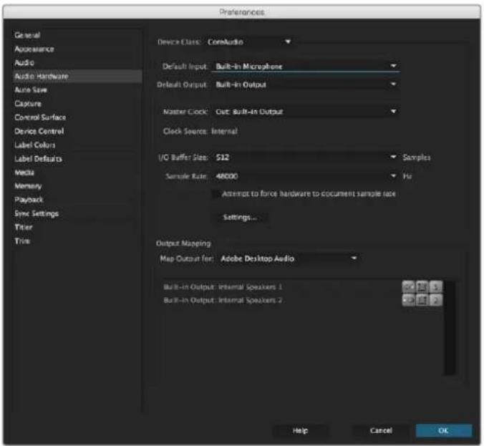Select Audio preferences category
The width and height of the screenshot is (484, 446).
click(77, 63)
